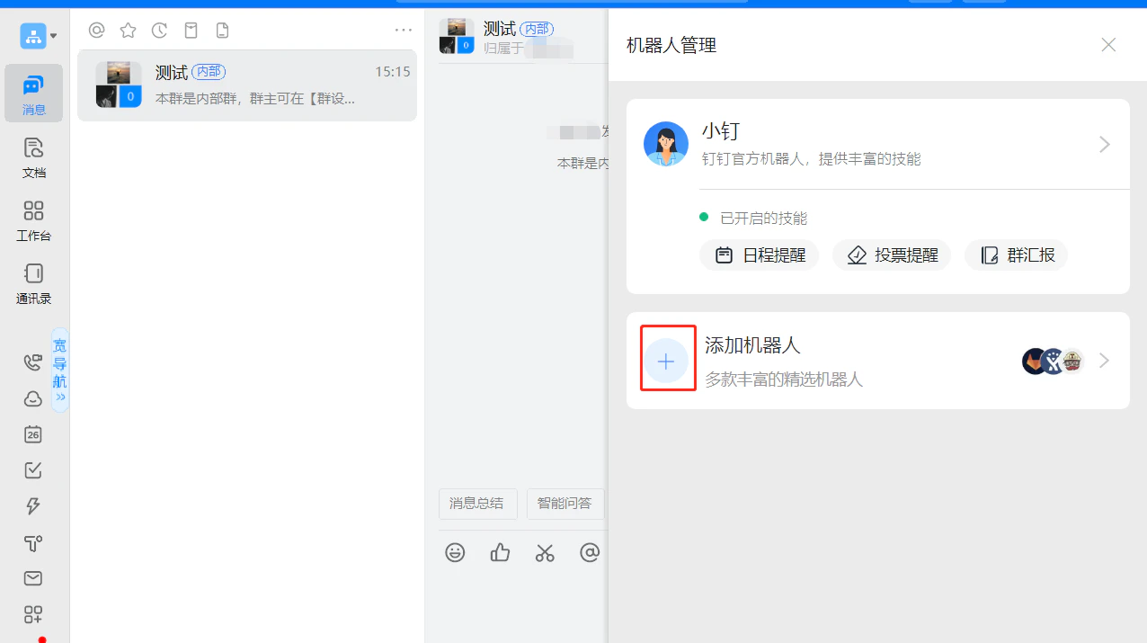Close the 机器人管理 panel
Screen dimensions: 1147x643
pyautogui.click(x=1108, y=45)
